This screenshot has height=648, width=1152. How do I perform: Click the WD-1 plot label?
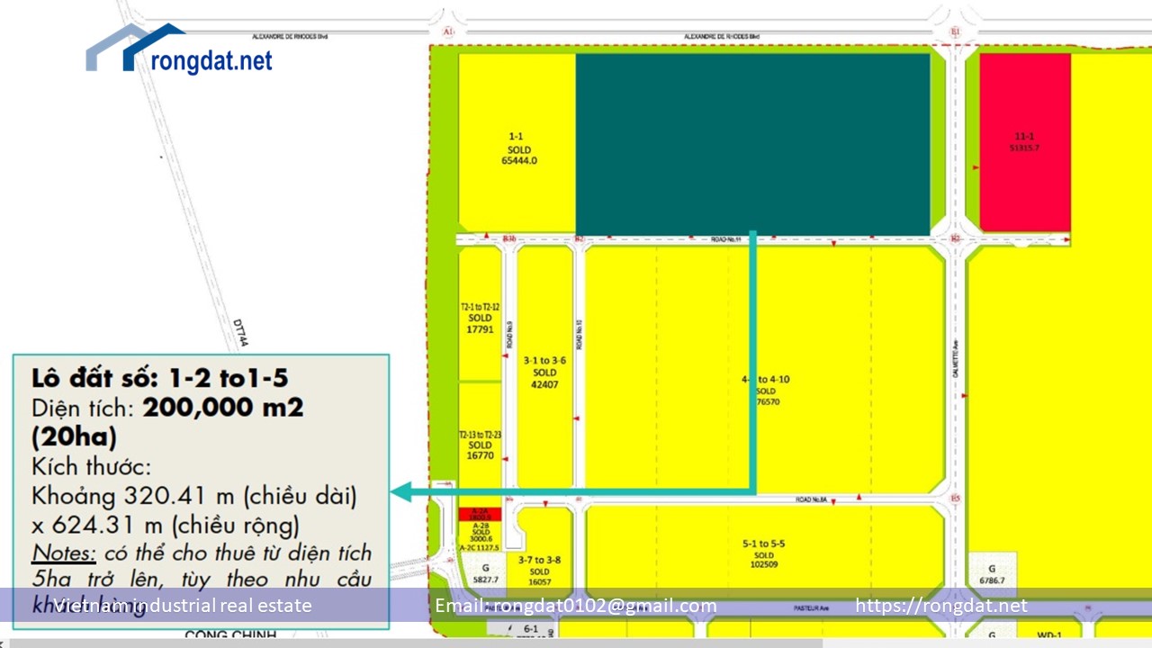tap(1049, 635)
